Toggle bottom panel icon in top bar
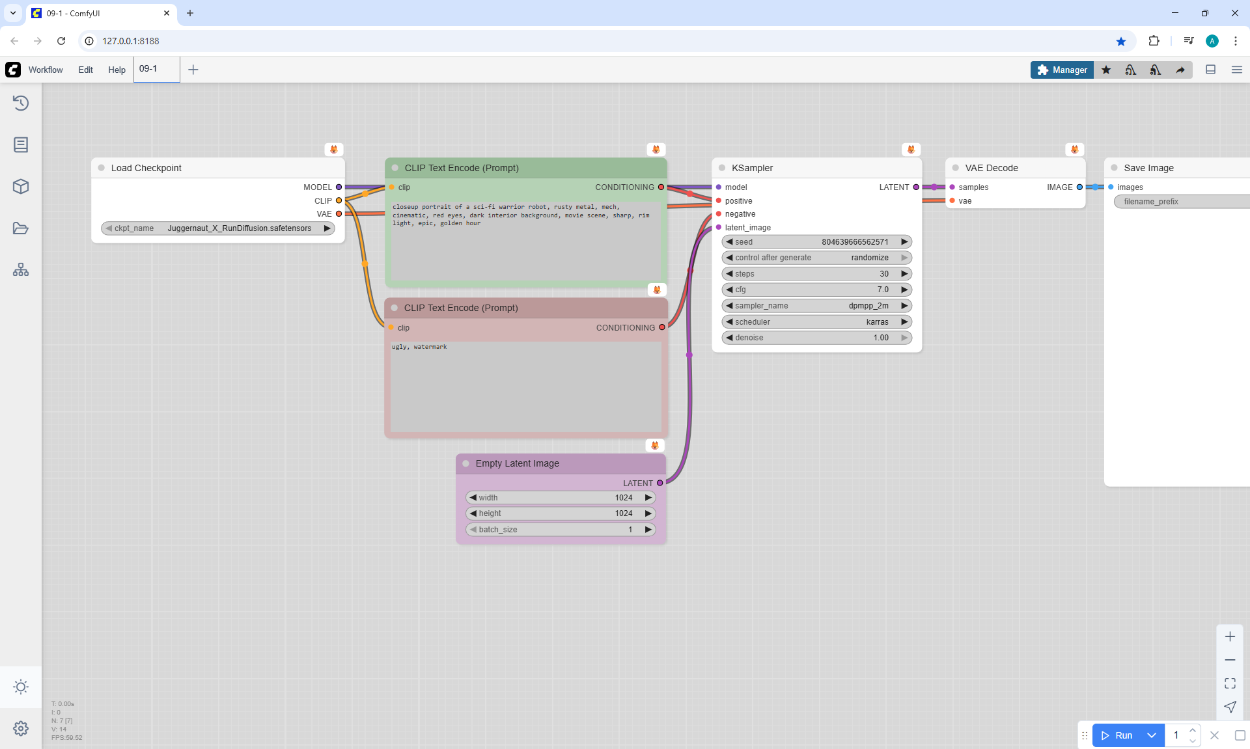Image resolution: width=1250 pixels, height=749 pixels. 1210,70
